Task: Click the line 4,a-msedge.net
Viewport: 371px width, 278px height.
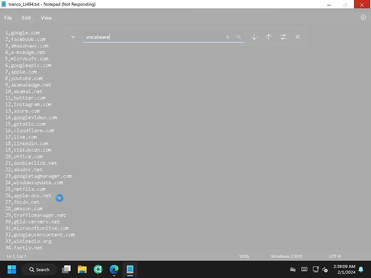Action: [25, 52]
